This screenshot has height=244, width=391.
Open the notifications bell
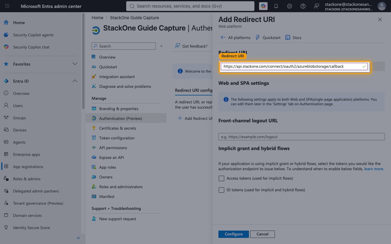[x=276, y=6]
